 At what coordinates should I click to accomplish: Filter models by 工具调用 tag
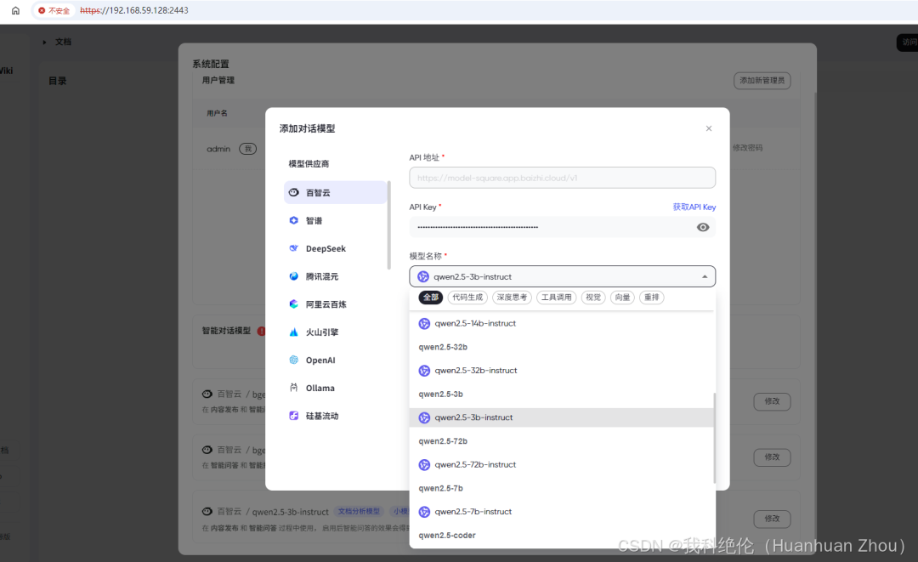click(x=556, y=298)
